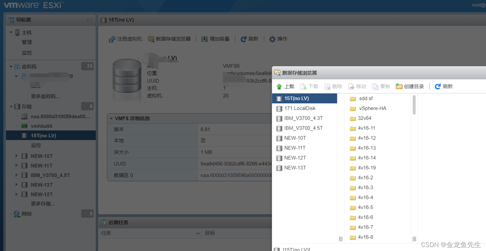Collapse the Virtual Machines (虚拟机) node
This screenshot has width=486, height=251.
[11, 67]
